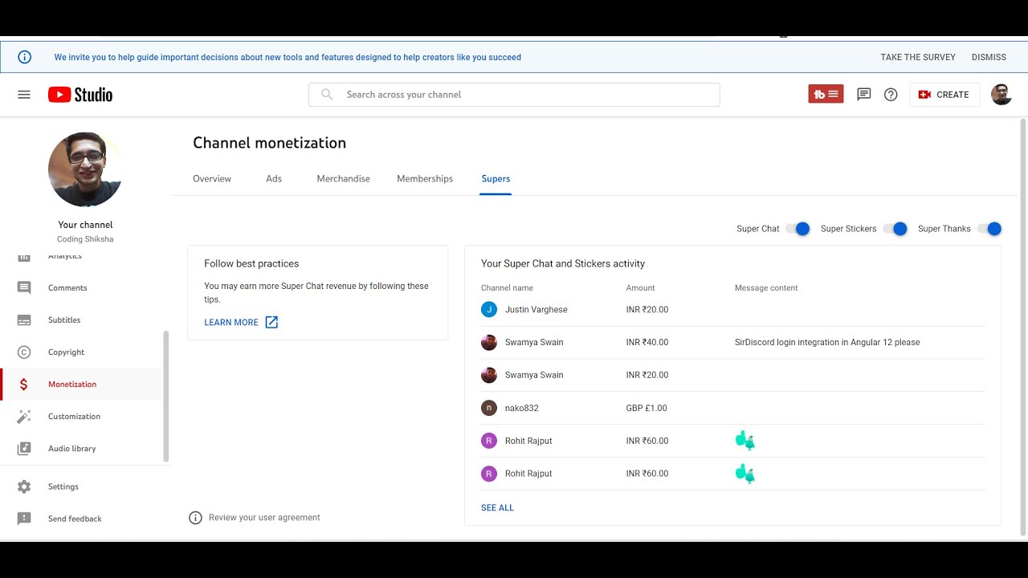Click the YouTube Studio logo

pos(80,95)
